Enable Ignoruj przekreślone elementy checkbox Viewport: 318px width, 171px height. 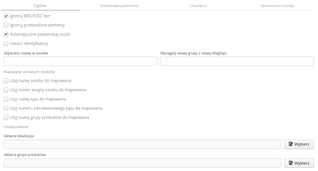tap(6, 25)
